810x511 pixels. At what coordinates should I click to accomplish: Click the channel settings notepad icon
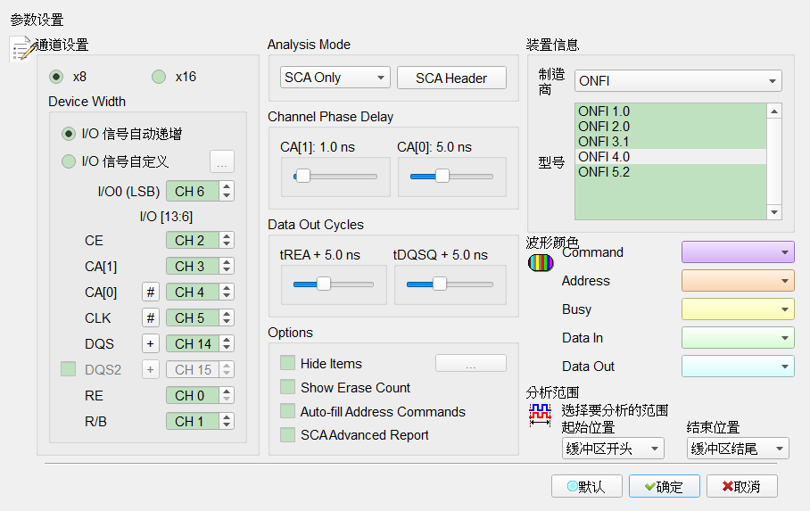click(x=22, y=48)
